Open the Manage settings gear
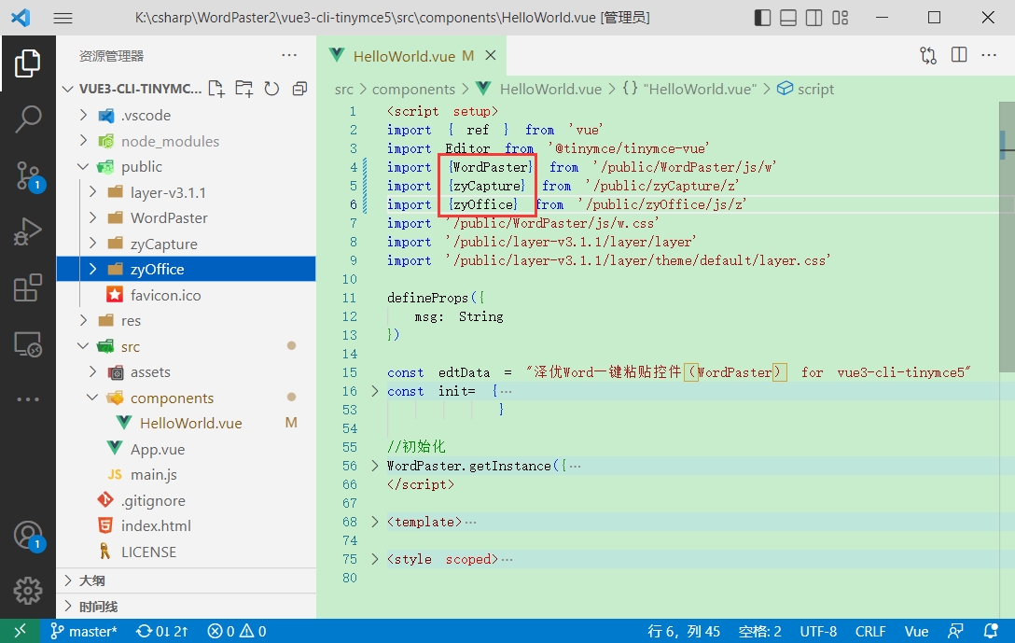This screenshot has width=1015, height=643. [x=28, y=590]
